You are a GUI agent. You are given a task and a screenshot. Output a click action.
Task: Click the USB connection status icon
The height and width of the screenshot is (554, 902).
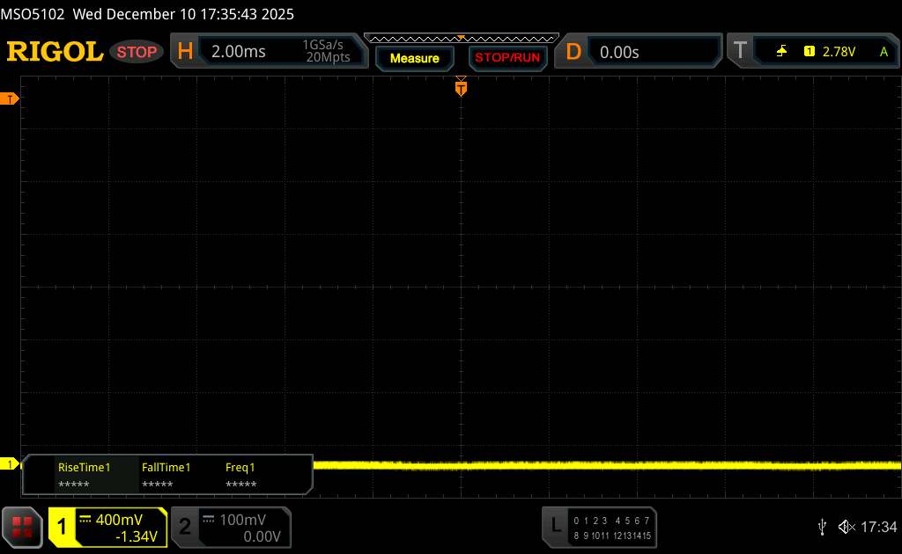(x=822, y=526)
